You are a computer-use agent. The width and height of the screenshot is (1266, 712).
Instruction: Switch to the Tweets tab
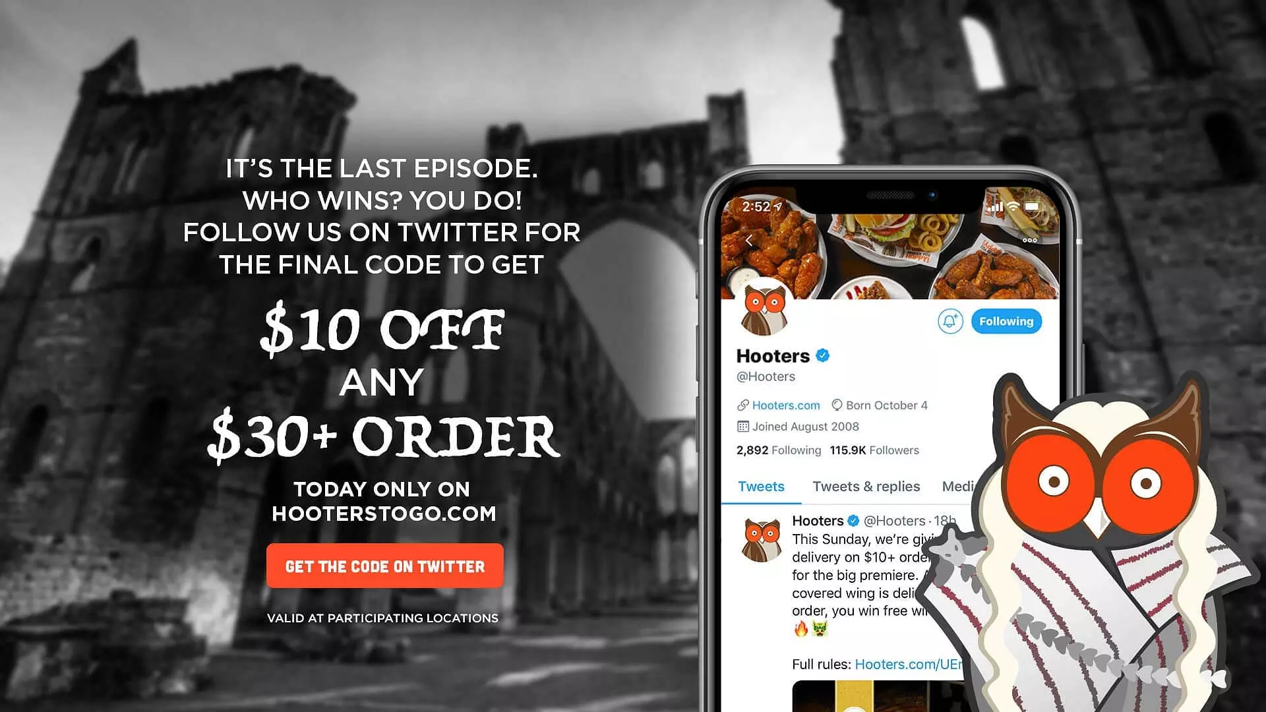(x=761, y=487)
